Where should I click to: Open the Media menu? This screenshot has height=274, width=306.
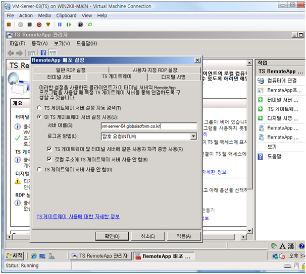[x=44, y=16]
